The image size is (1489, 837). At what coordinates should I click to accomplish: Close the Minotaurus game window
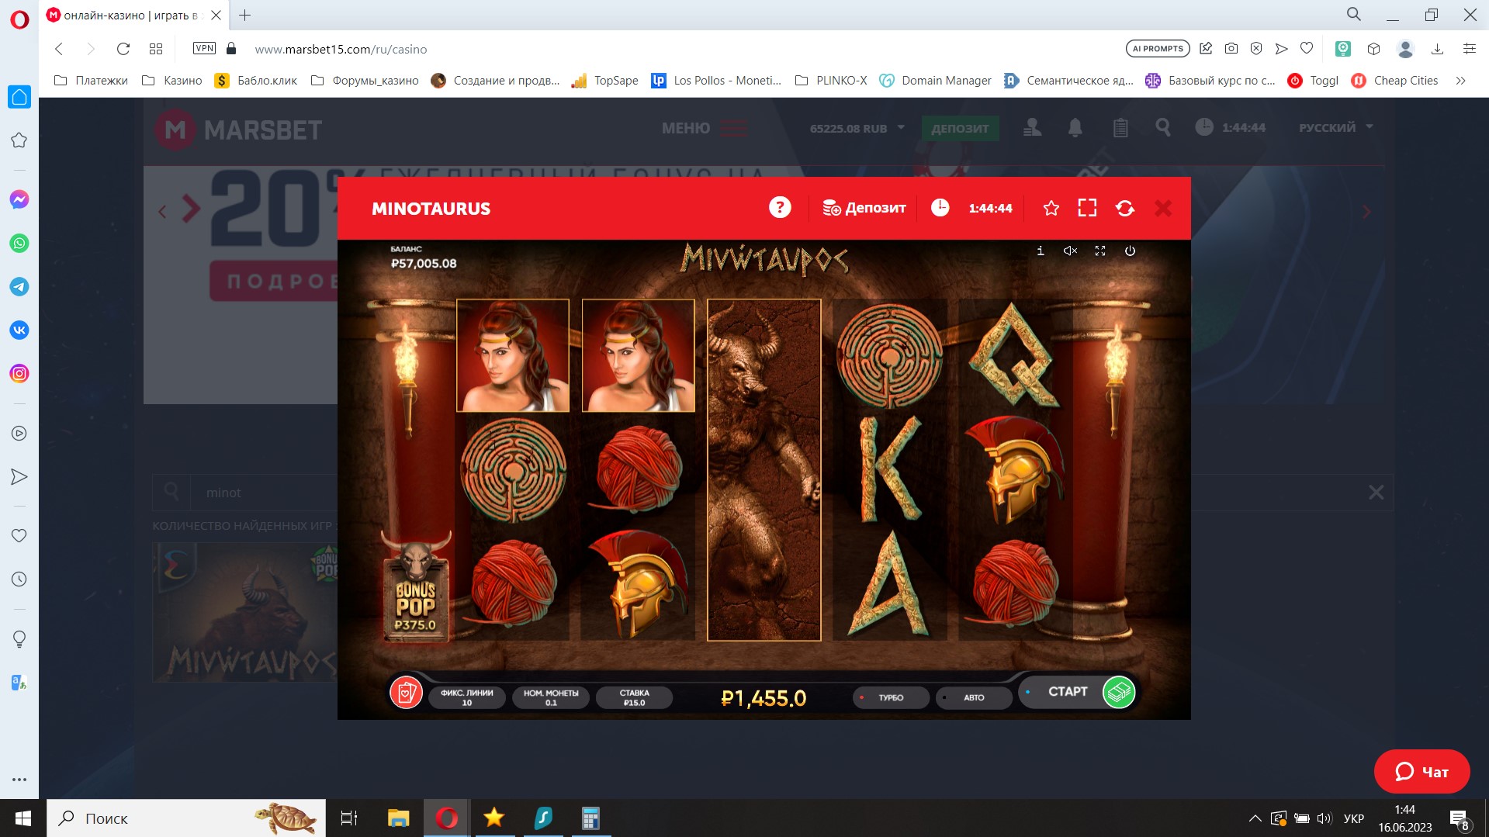[x=1163, y=208]
